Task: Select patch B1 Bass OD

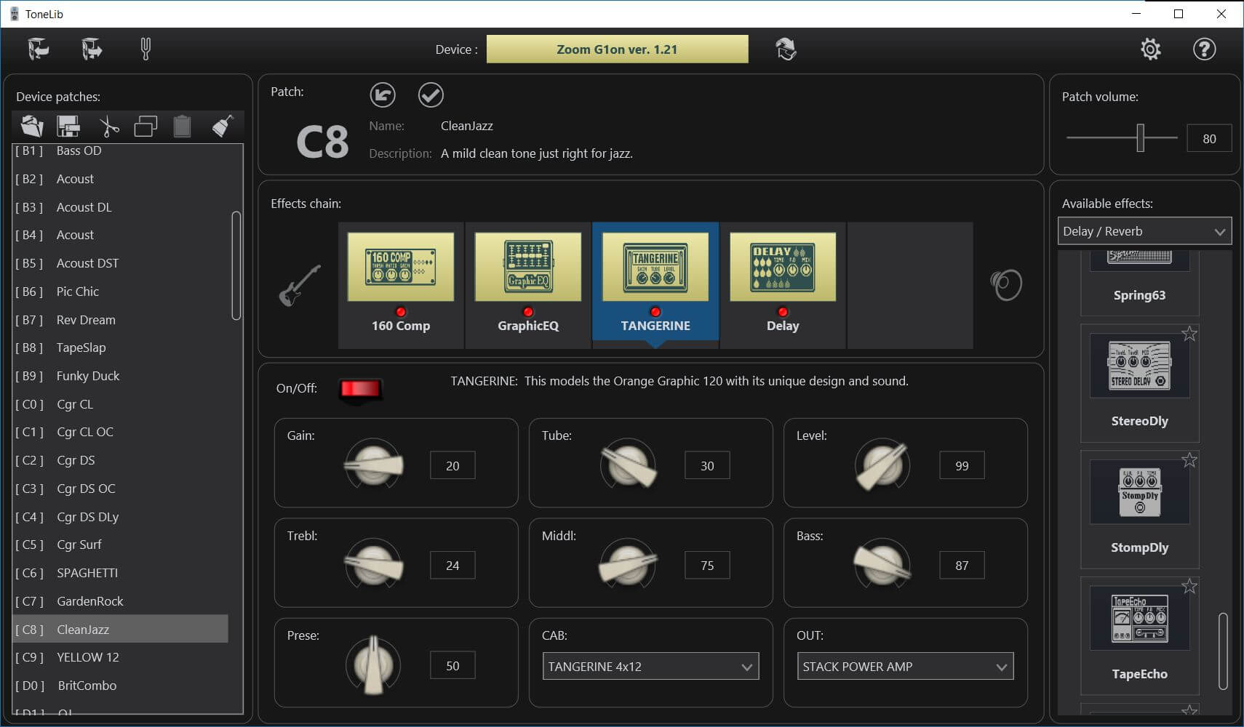Action: click(121, 150)
